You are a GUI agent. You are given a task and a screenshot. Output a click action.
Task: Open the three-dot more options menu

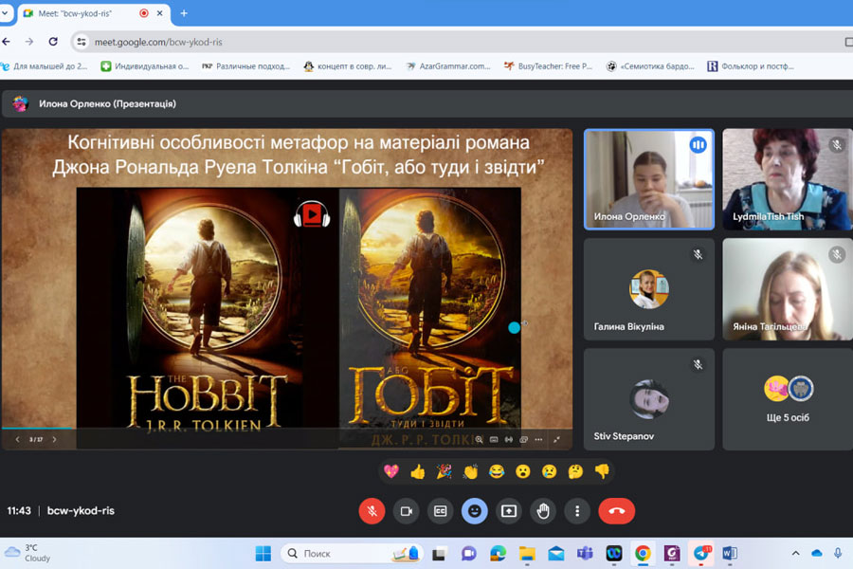point(577,511)
